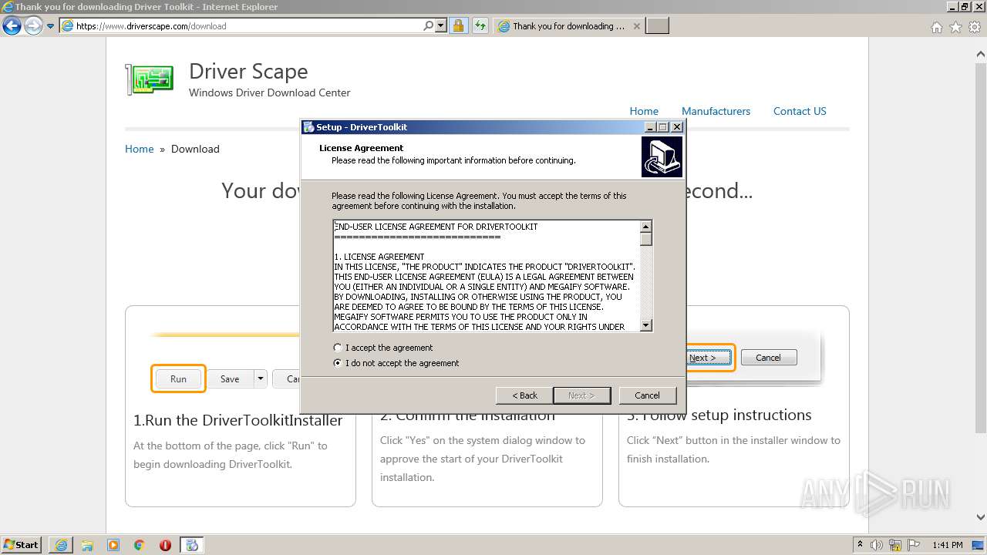Screen dimensions: 987x555
Task: Open the Contact US navigation link
Action: (x=800, y=111)
